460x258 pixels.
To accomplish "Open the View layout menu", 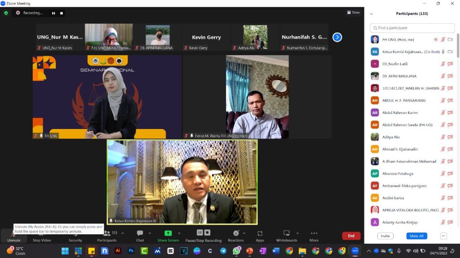I will coord(353,13).
